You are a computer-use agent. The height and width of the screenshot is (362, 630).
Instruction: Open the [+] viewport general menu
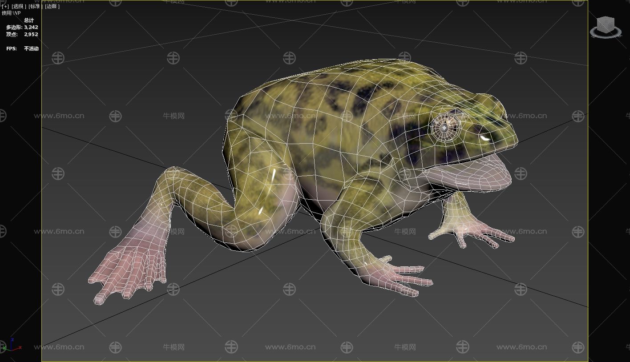[5, 6]
